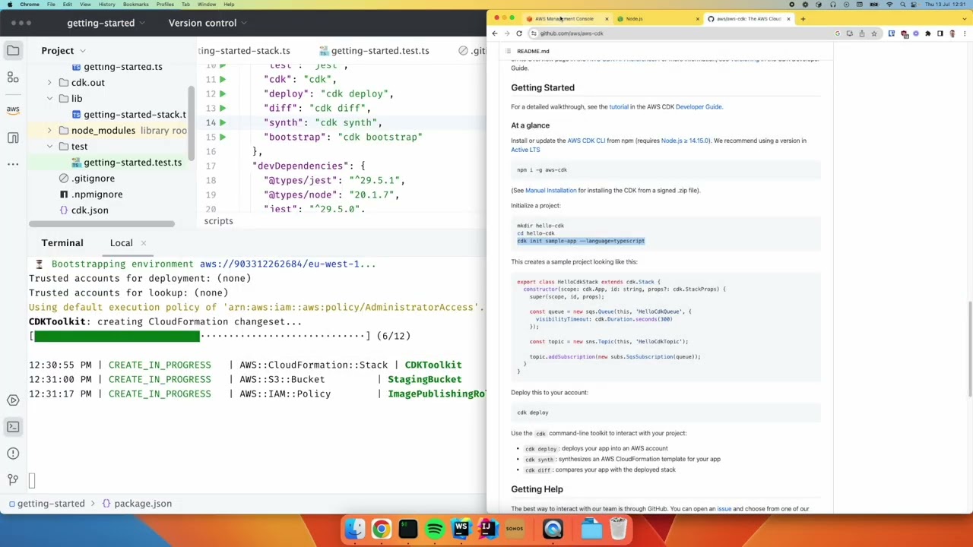Reload the GitHub page in Chrome
Screen dimensions: 973x547
point(519,33)
